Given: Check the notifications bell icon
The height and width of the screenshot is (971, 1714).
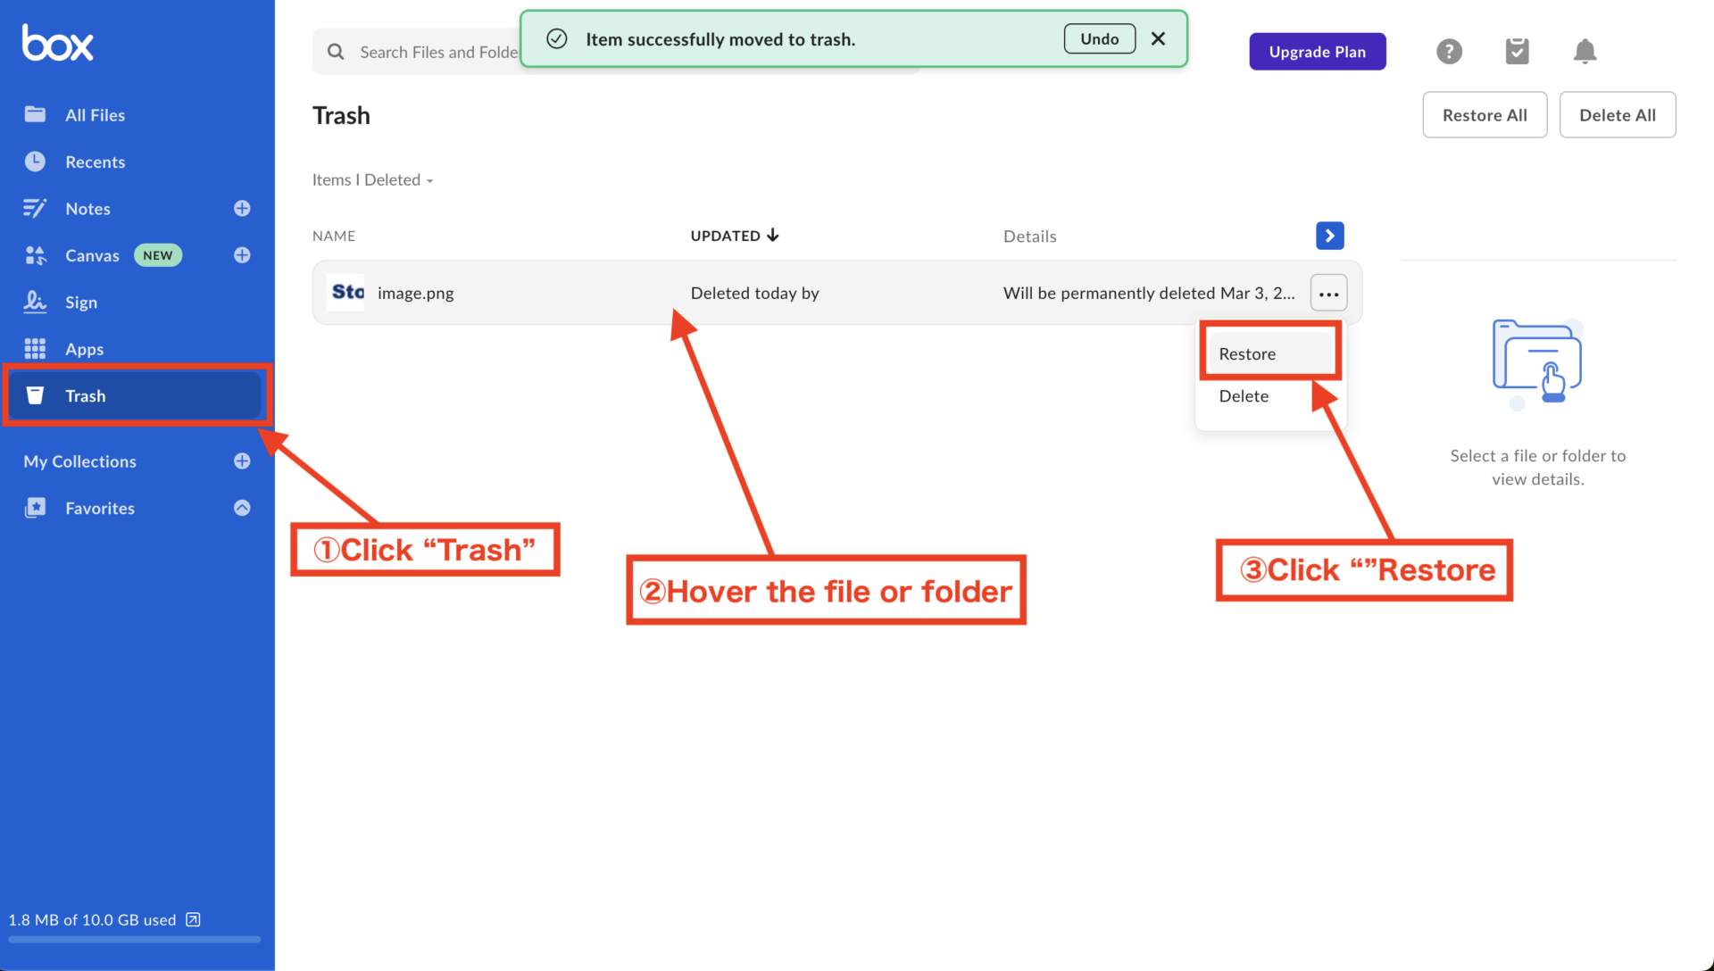Looking at the screenshot, I should tap(1585, 51).
